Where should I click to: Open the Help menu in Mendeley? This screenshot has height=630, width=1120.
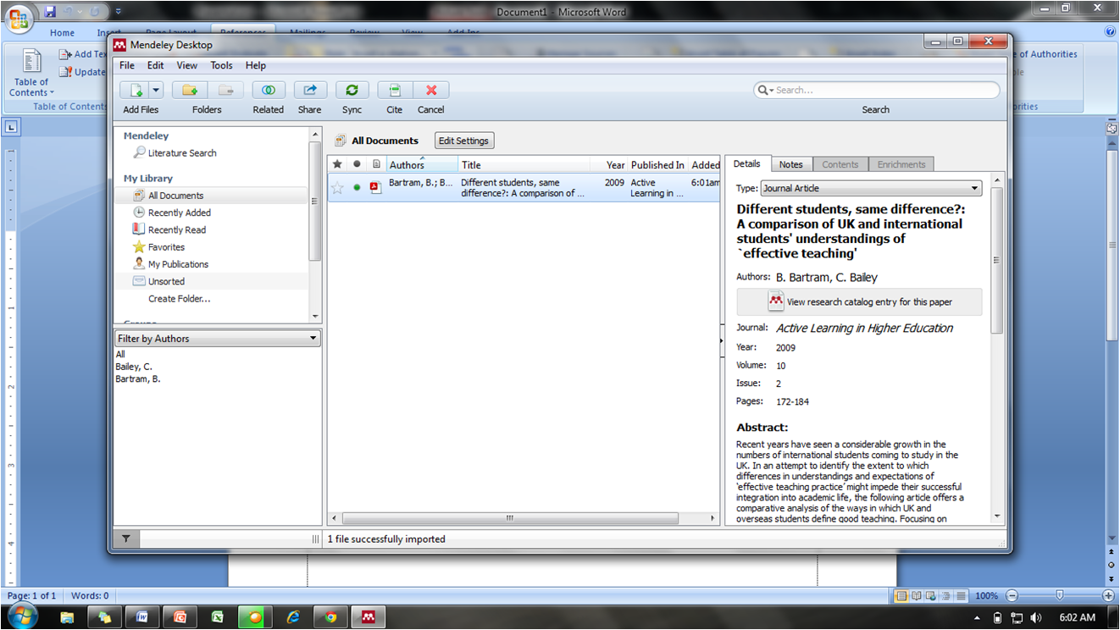(256, 65)
